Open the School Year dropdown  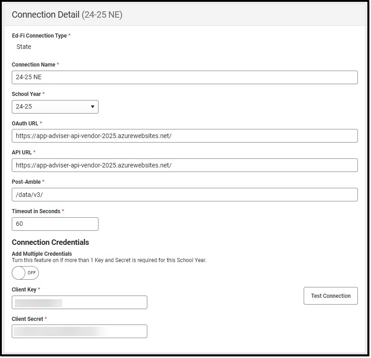click(x=55, y=107)
